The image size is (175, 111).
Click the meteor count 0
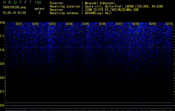40,13
